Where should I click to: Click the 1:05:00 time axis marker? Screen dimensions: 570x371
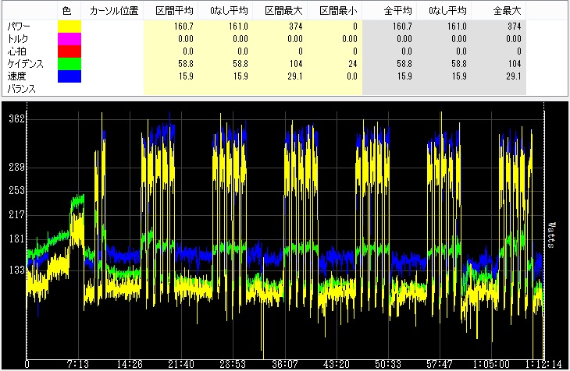(491, 364)
